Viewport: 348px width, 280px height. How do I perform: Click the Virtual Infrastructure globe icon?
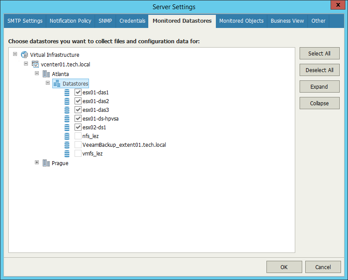[24, 55]
